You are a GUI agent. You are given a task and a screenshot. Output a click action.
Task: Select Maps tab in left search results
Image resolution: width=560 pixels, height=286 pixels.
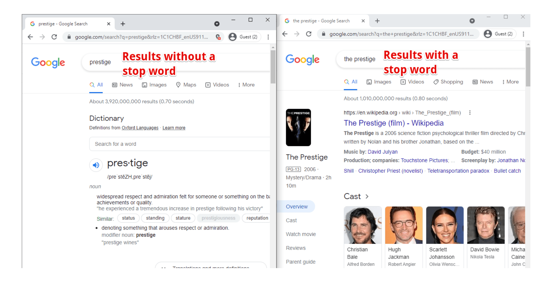(186, 85)
